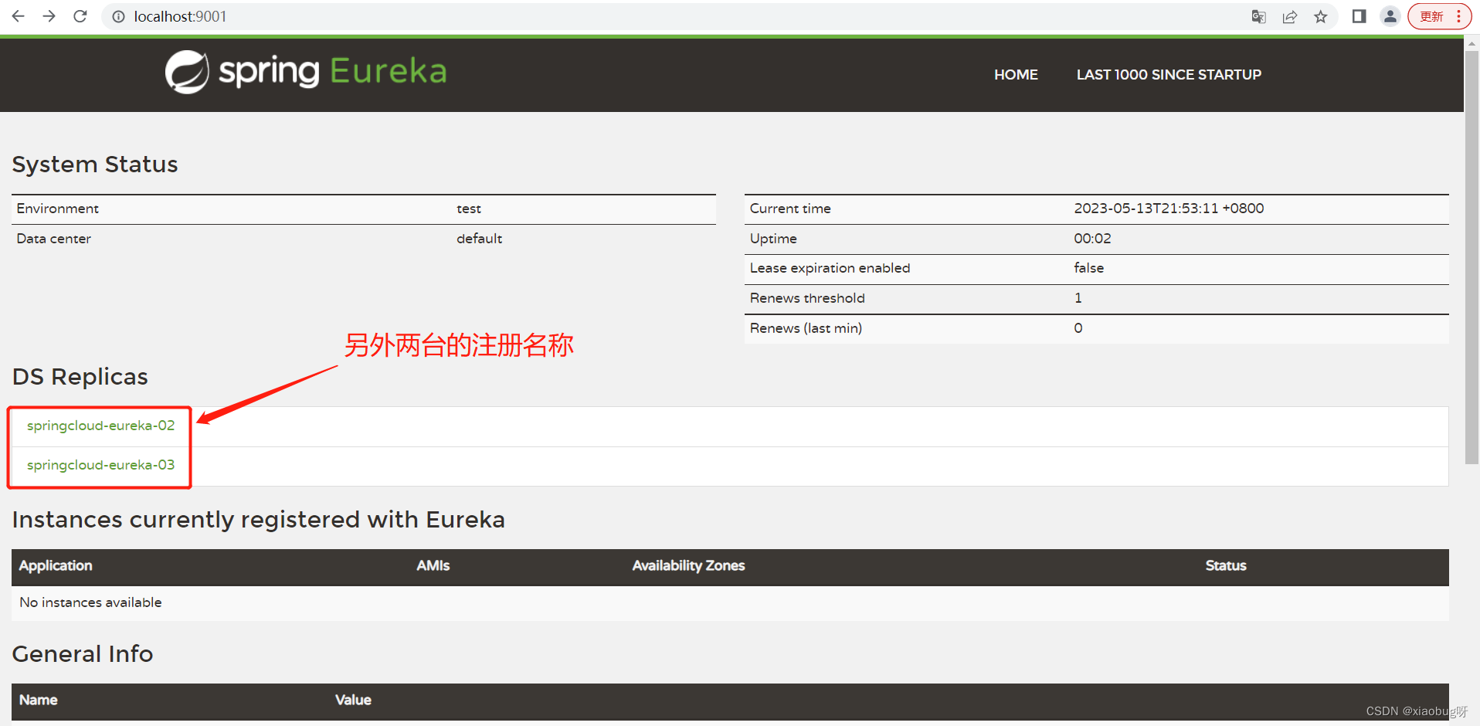
Task: Click the 更新 update button
Action: coord(1431,15)
